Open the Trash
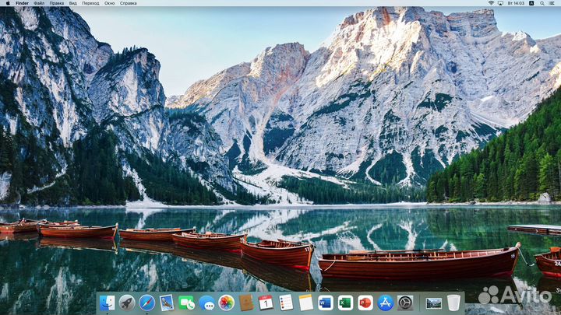The width and height of the screenshot is (561, 315). pos(453,303)
